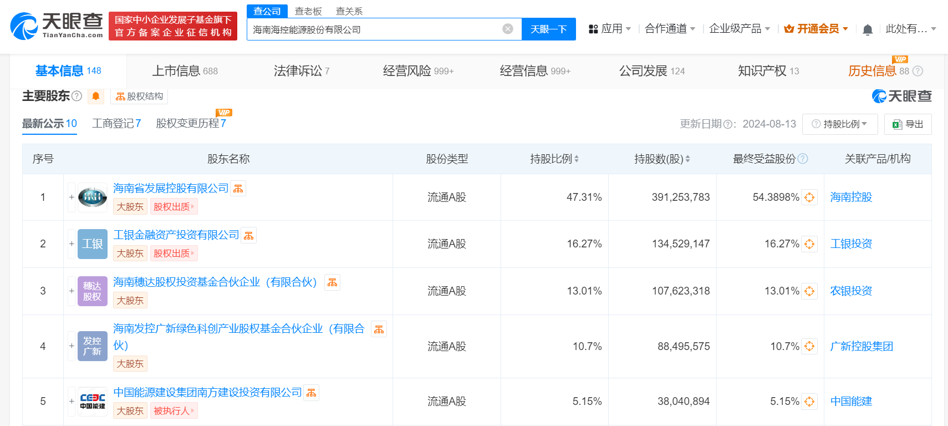Open equity structure icon beside 工银金融资产投资有限公司

click(x=249, y=236)
